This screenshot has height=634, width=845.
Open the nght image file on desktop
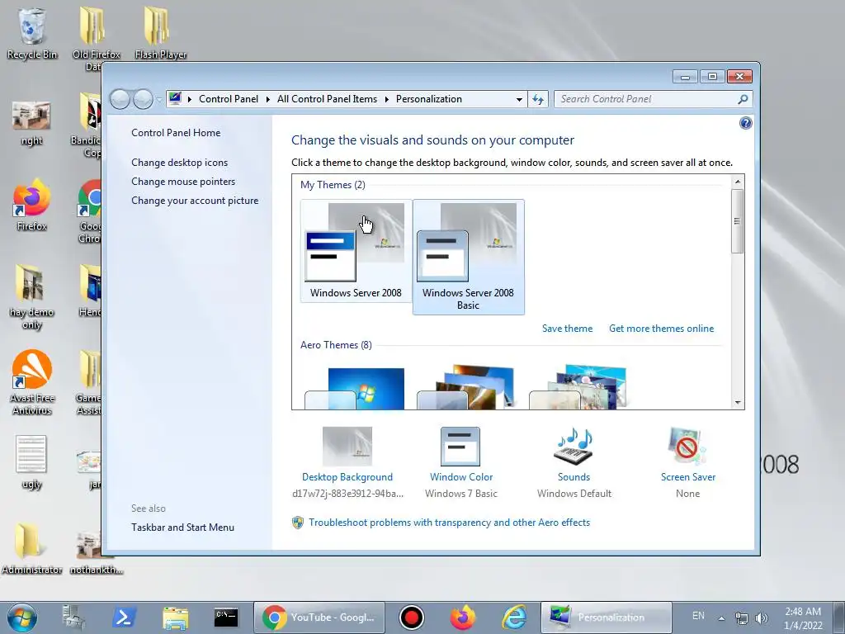tap(31, 124)
